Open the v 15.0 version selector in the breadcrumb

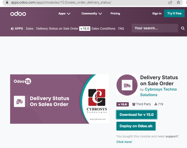[85, 29]
